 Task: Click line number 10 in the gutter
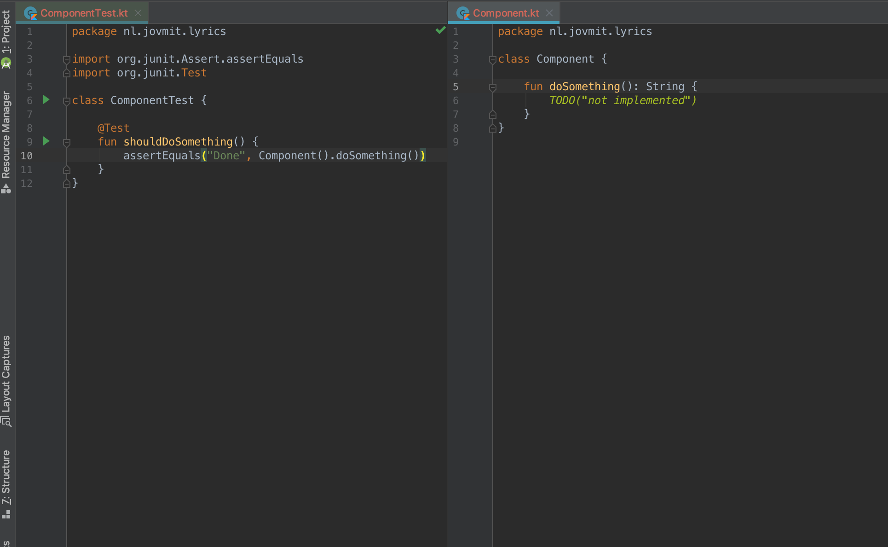26,156
